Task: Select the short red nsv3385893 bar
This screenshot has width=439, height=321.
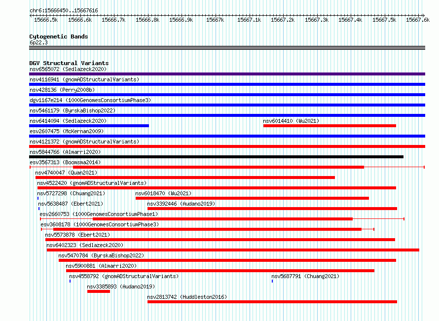Action: pos(99,291)
